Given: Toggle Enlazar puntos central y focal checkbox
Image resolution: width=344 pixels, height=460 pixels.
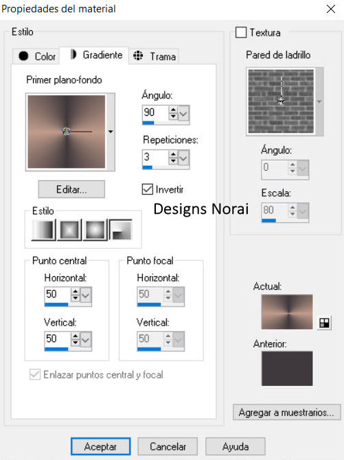Looking at the screenshot, I should pos(35,374).
